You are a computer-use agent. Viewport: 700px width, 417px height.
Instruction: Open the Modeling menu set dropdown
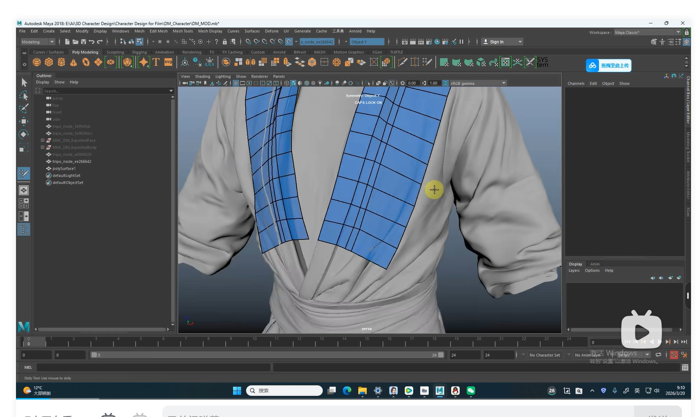pyautogui.click(x=37, y=42)
